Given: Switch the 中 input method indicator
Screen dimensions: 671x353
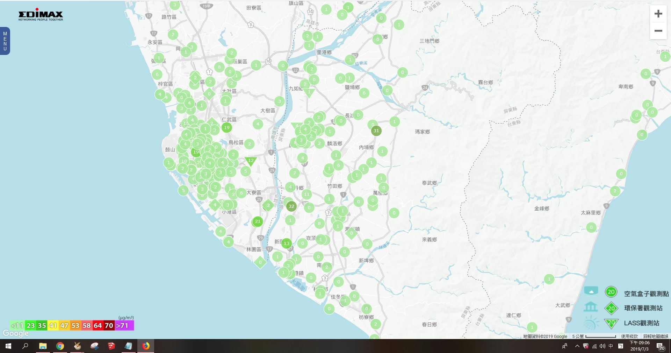Looking at the screenshot, I should (x=611, y=346).
